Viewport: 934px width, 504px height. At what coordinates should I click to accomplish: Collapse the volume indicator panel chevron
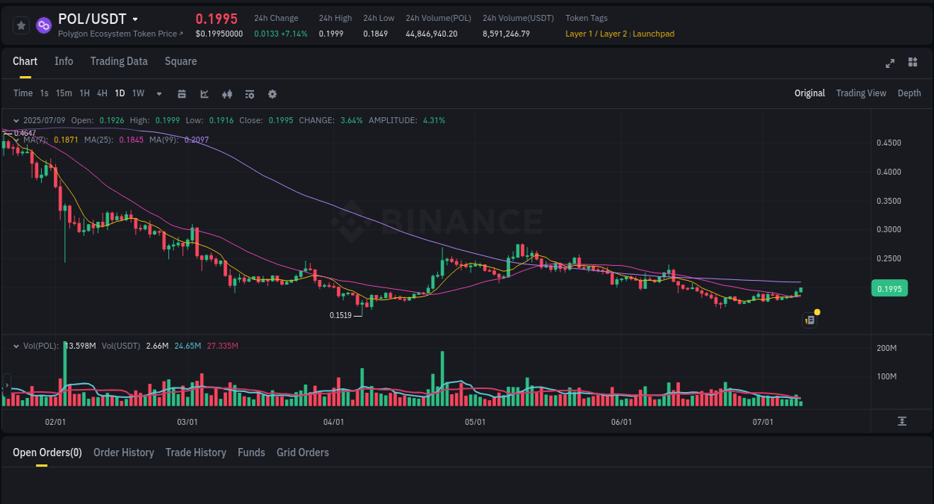point(15,346)
